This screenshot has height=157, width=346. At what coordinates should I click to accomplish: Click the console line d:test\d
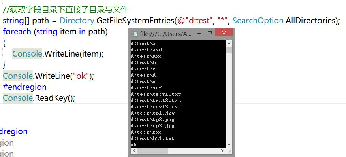coord(143,75)
